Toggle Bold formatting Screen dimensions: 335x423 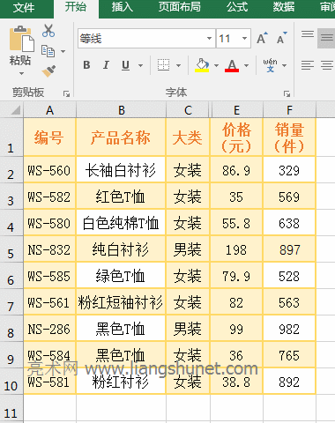click(x=86, y=65)
